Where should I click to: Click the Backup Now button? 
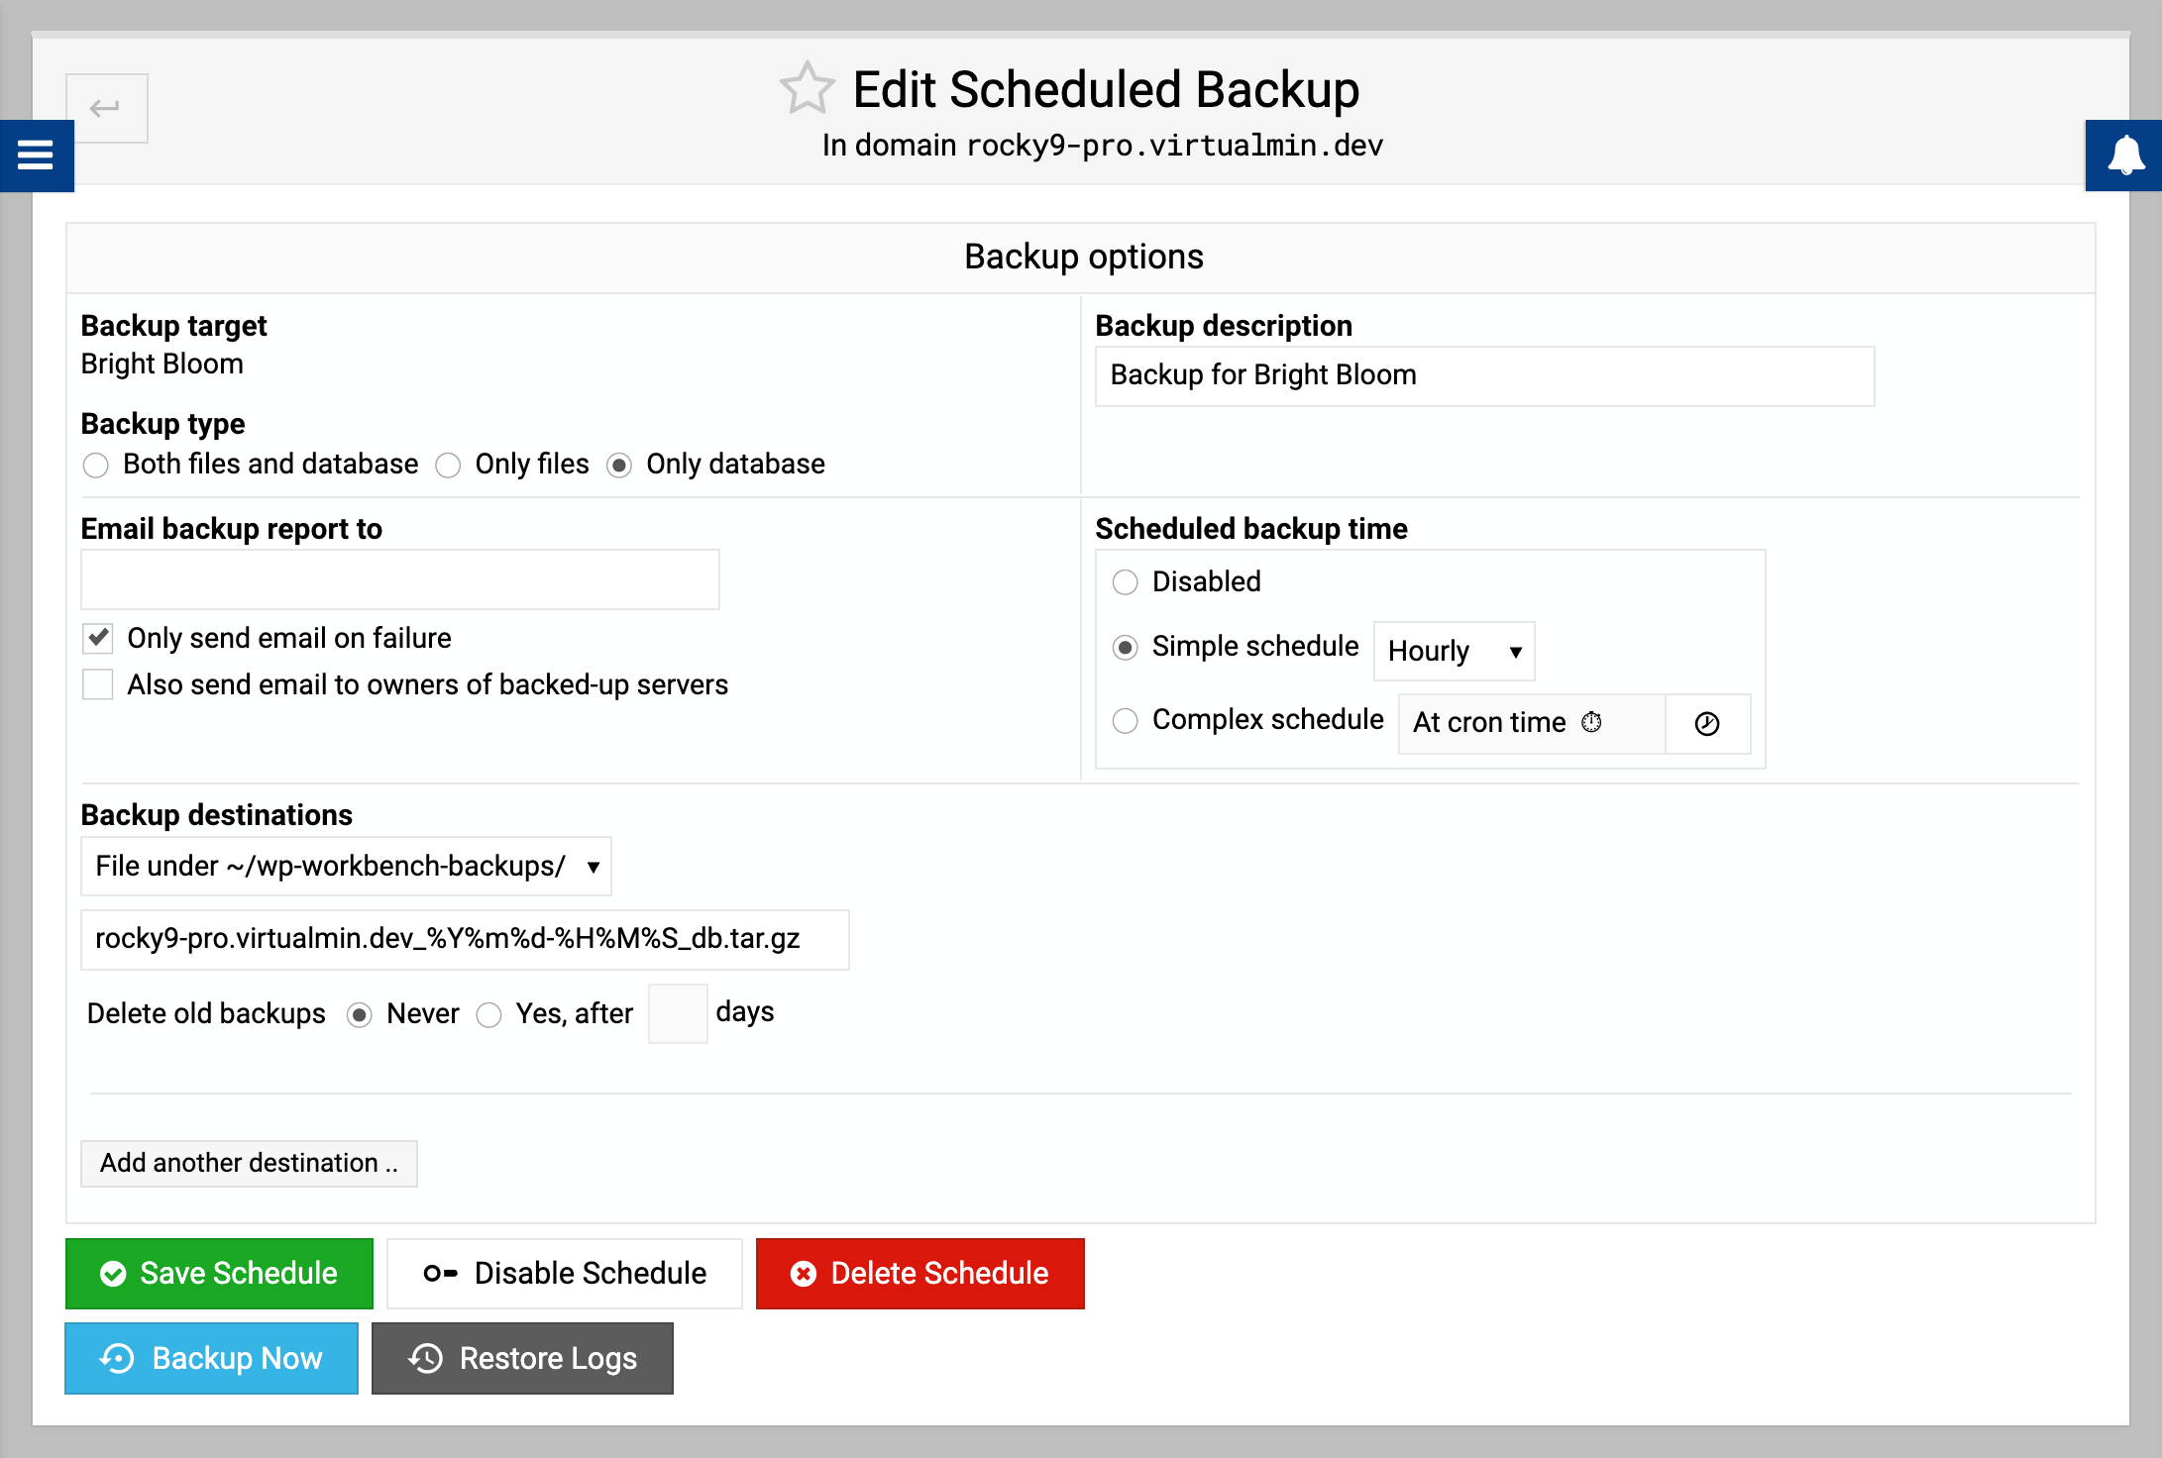pyautogui.click(x=211, y=1358)
